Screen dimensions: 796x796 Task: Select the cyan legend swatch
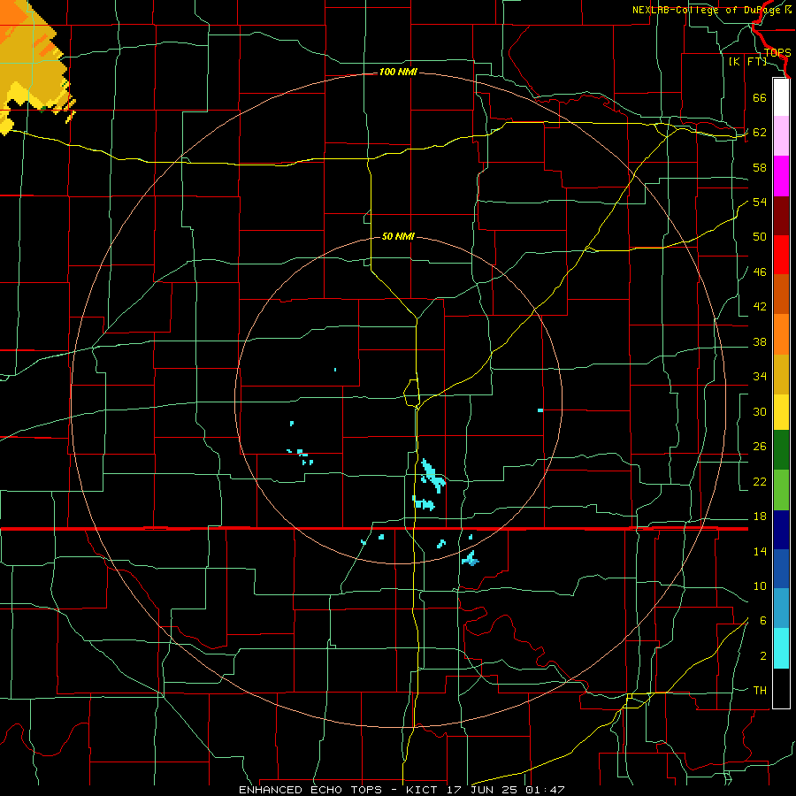(x=781, y=649)
